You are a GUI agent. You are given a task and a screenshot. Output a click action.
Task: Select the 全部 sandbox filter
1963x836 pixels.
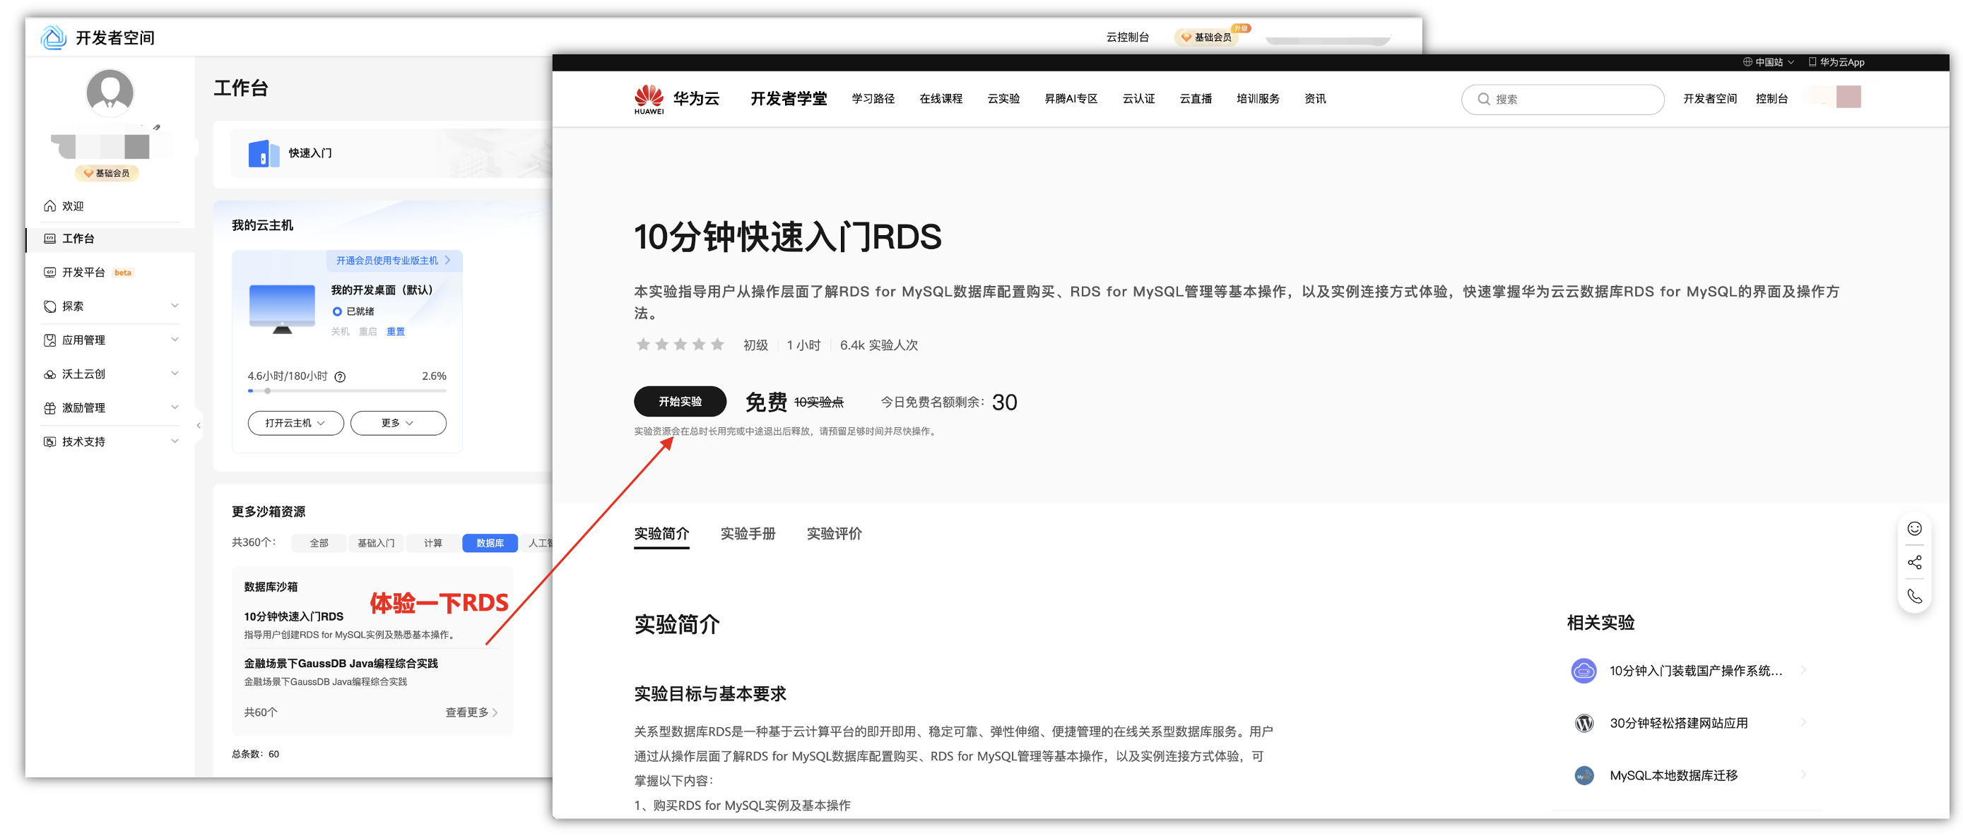319,543
